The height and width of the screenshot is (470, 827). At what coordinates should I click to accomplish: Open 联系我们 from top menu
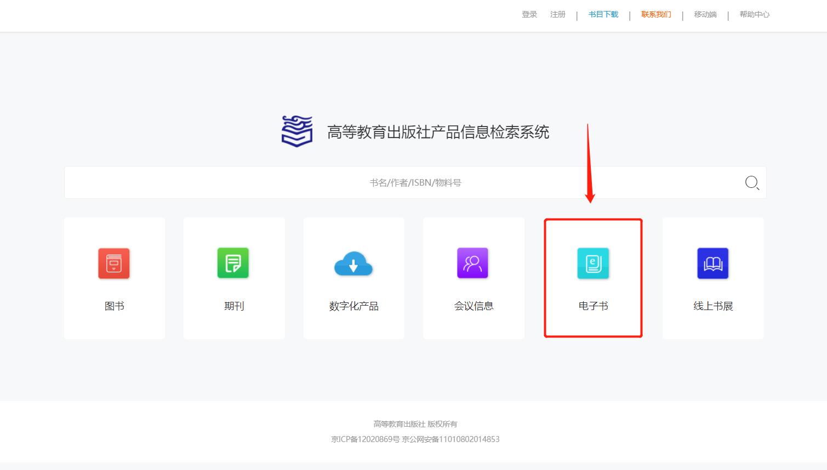(655, 14)
